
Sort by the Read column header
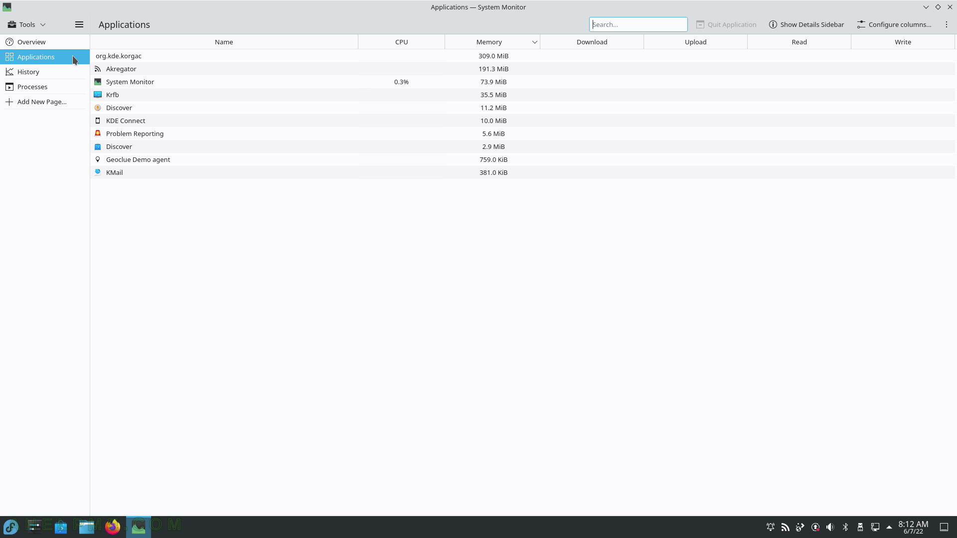pyautogui.click(x=799, y=42)
